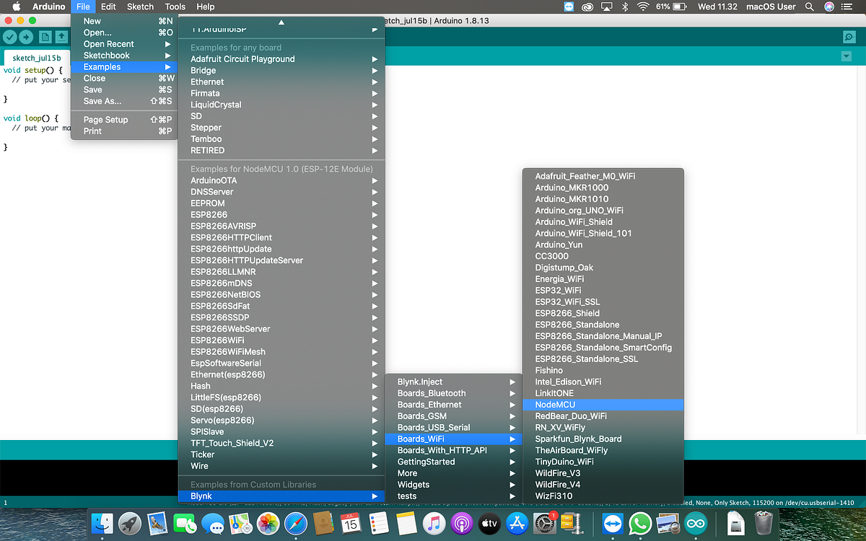Screen dimensions: 866x541
Task: Expand the tab options dropdown arrow
Action: (847, 56)
